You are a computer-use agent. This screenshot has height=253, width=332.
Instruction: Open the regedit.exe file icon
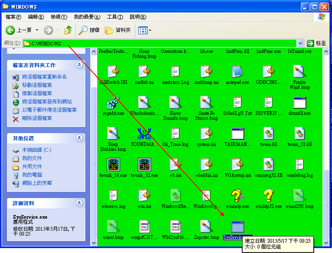pyautogui.click(x=113, y=103)
